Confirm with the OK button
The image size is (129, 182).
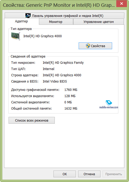coord(65,174)
